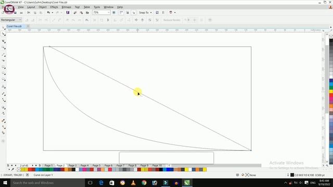Viewport: 333px width, 187px height.
Task: Expand the Application Launcher dropdown arrow
Action: (175, 12)
